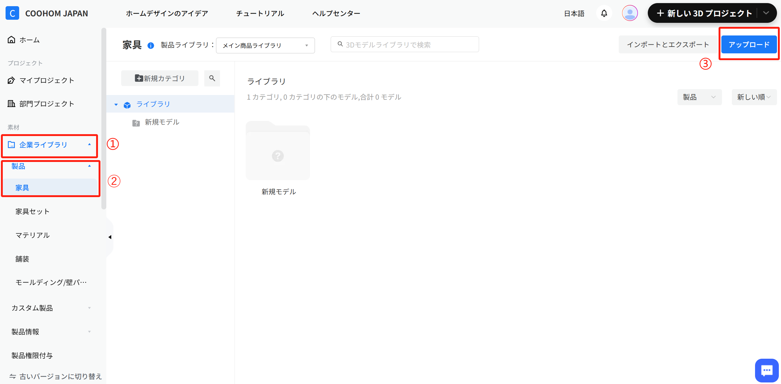781x384 pixels.
Task: Click the category search magnifier button
Action: coord(212,78)
